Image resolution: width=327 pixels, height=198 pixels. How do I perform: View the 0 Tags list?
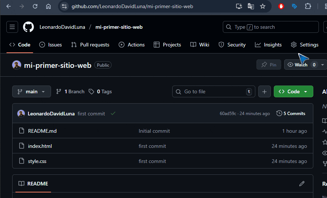tap(100, 91)
